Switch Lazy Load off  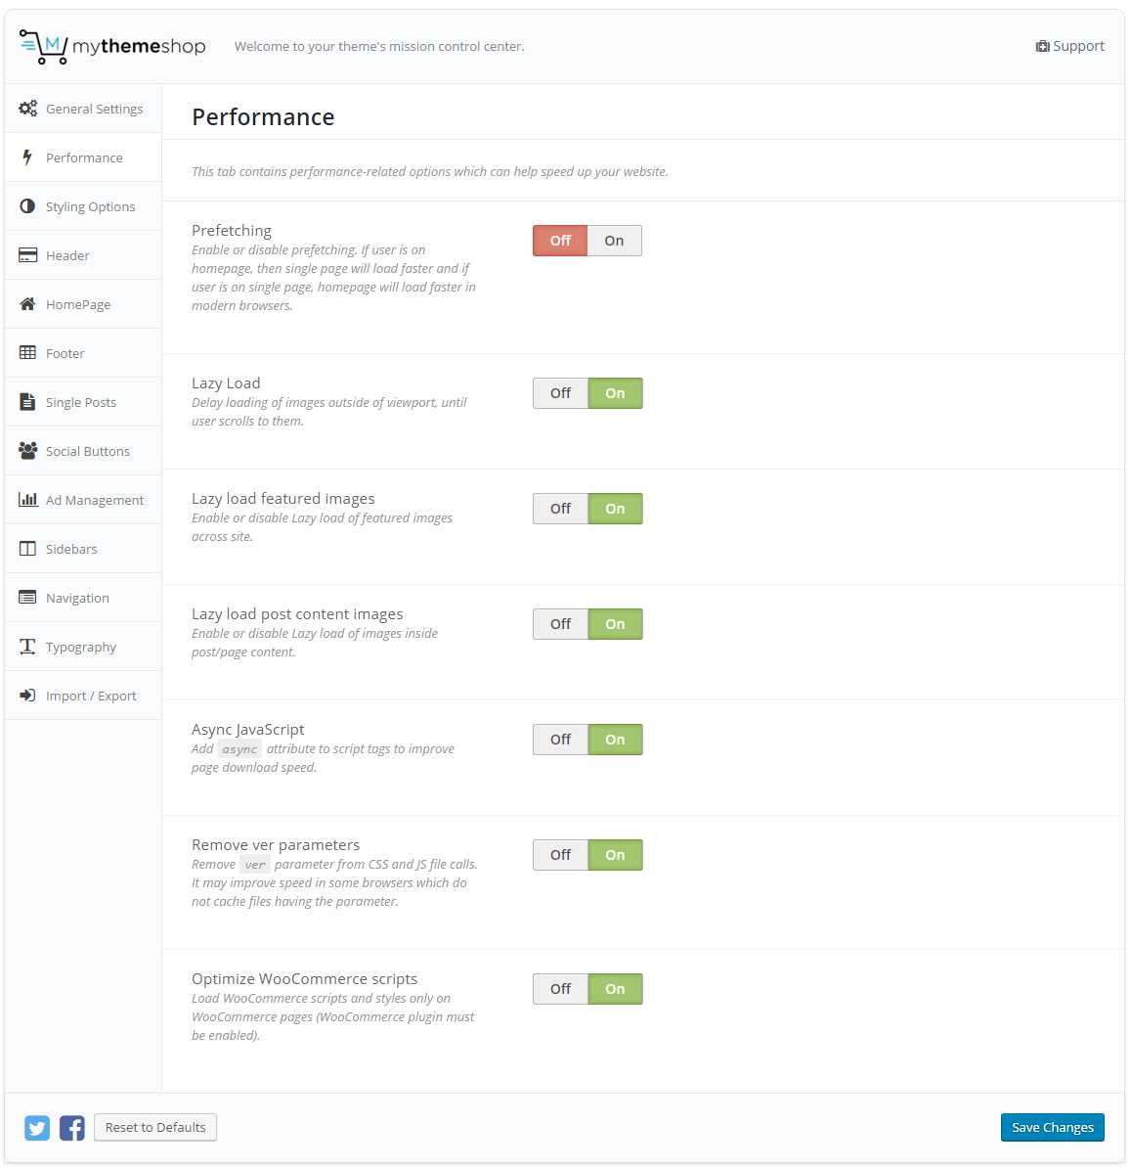[x=560, y=393]
